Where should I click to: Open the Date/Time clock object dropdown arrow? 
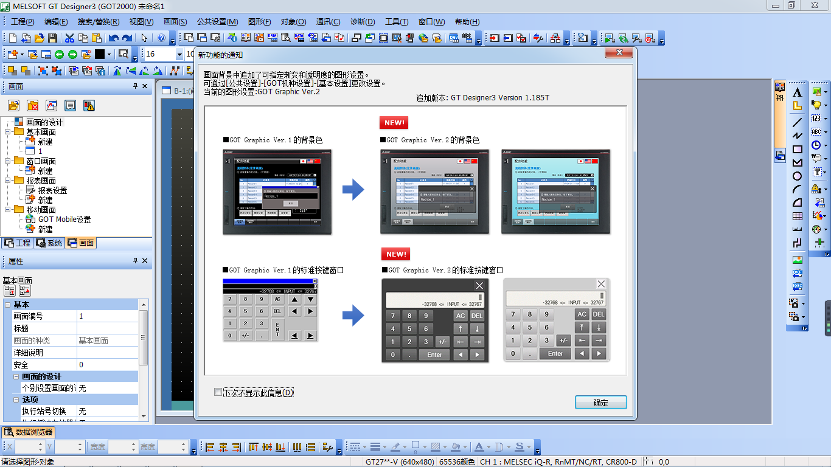826,145
